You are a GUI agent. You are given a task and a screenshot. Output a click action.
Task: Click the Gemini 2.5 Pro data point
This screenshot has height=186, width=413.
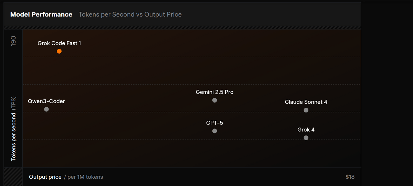point(215,100)
